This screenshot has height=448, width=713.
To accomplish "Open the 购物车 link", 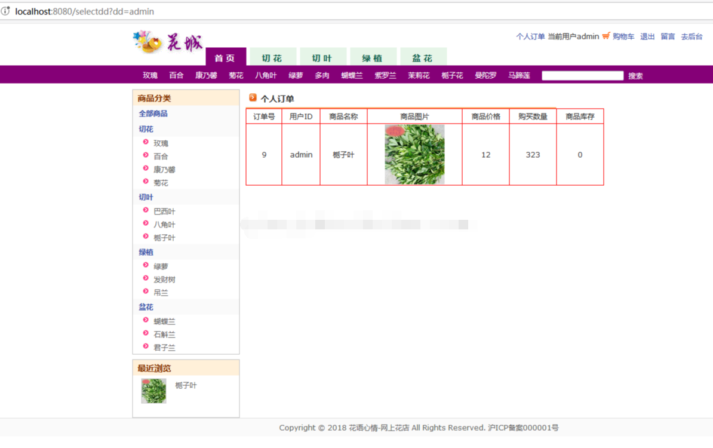I will click(x=623, y=36).
